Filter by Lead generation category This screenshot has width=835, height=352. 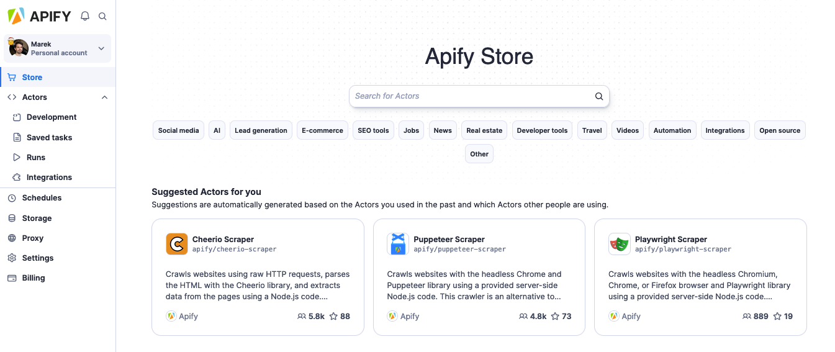261,130
